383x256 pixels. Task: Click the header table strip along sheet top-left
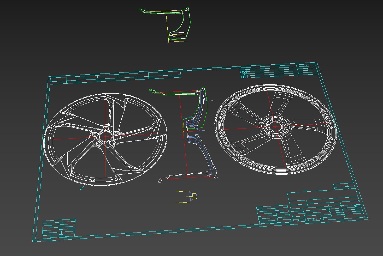(115, 78)
